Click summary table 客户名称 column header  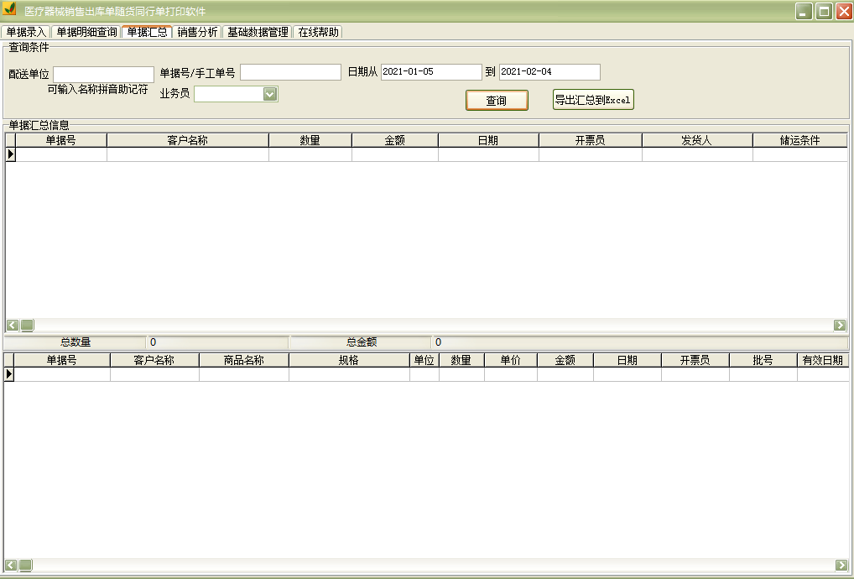click(187, 140)
